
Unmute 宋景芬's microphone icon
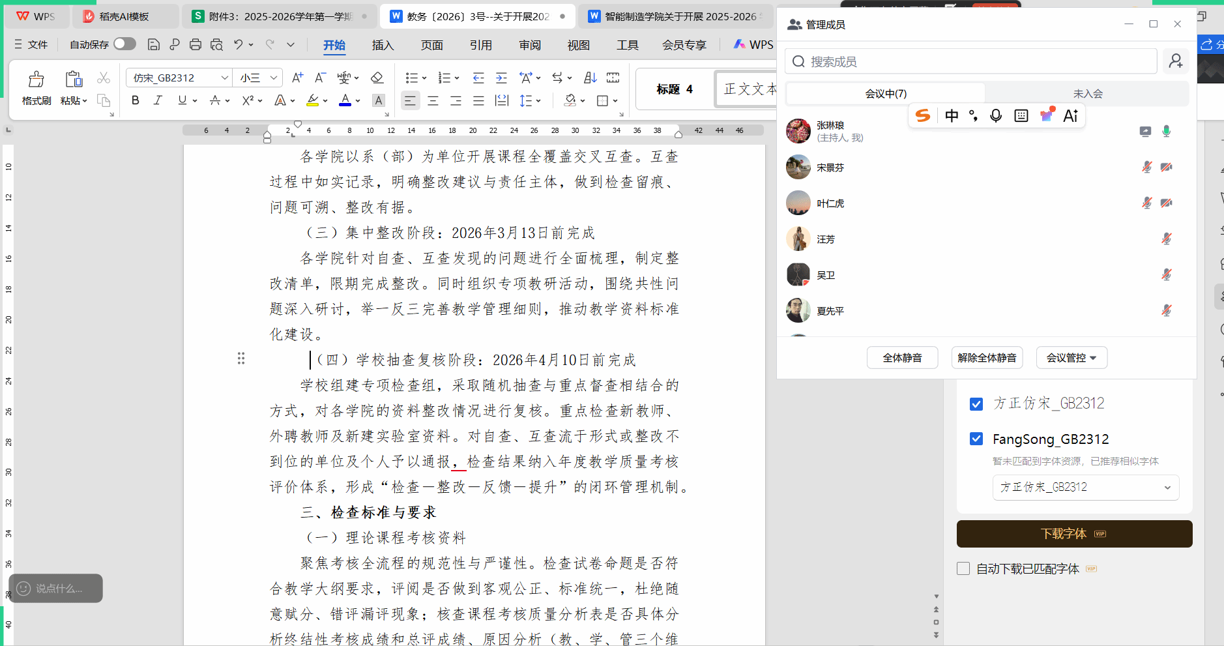click(1146, 168)
